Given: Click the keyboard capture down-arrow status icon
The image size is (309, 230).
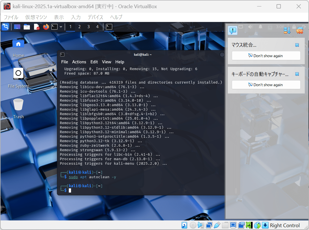Looking at the screenshot, I should (265, 225).
